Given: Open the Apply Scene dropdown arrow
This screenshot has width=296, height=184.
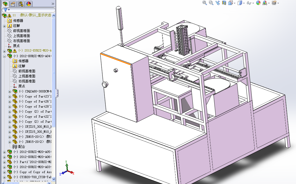Looking at the screenshot, I should (x=269, y=3).
